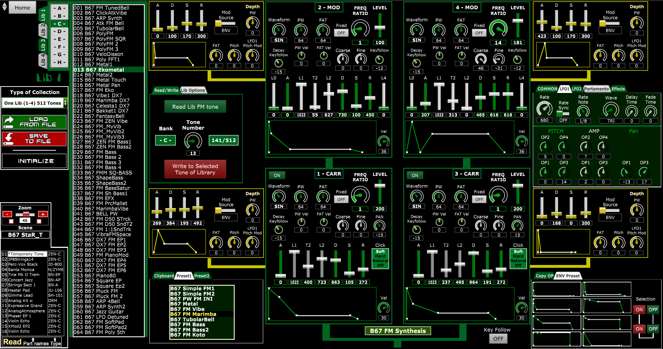Adjust LFO1 Pan OP3 depth knob

tap(644, 172)
